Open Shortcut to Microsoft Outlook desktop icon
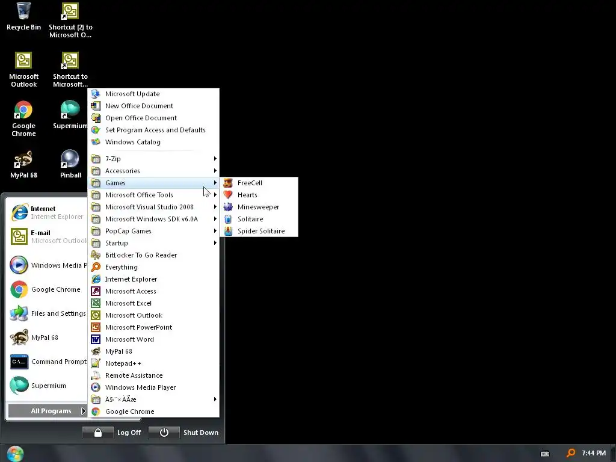 [70, 70]
